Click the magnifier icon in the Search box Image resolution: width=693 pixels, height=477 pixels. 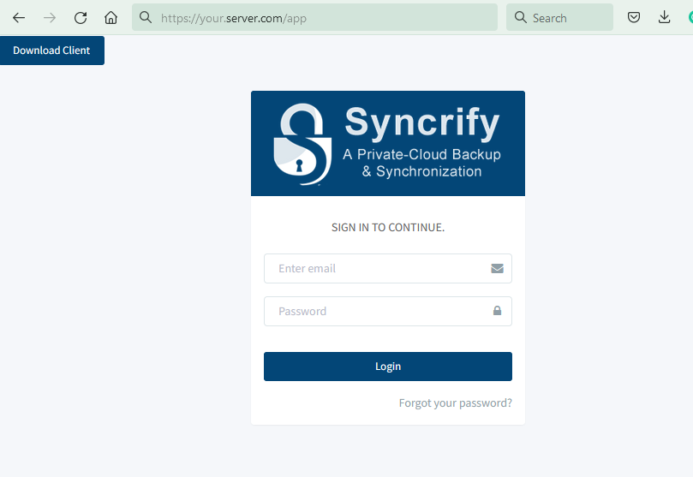[521, 17]
